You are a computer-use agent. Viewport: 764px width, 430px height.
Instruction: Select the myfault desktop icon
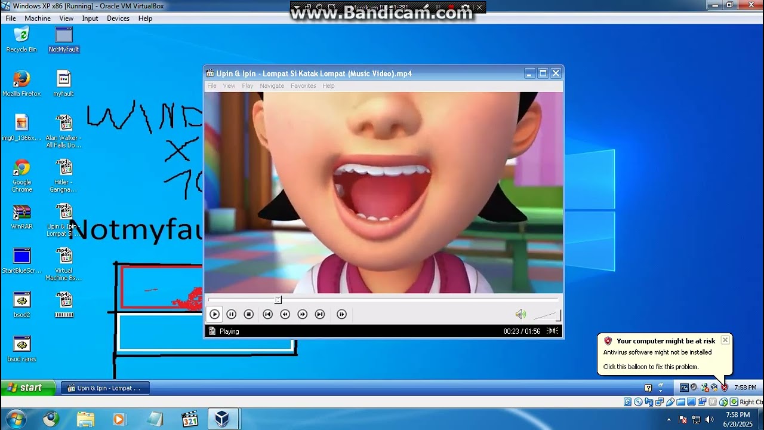tap(64, 84)
